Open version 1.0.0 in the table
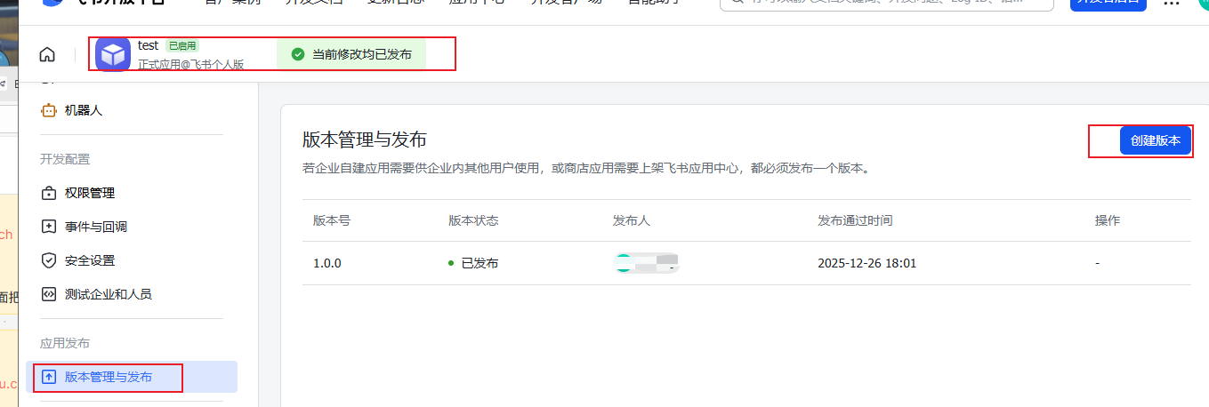 pos(327,263)
